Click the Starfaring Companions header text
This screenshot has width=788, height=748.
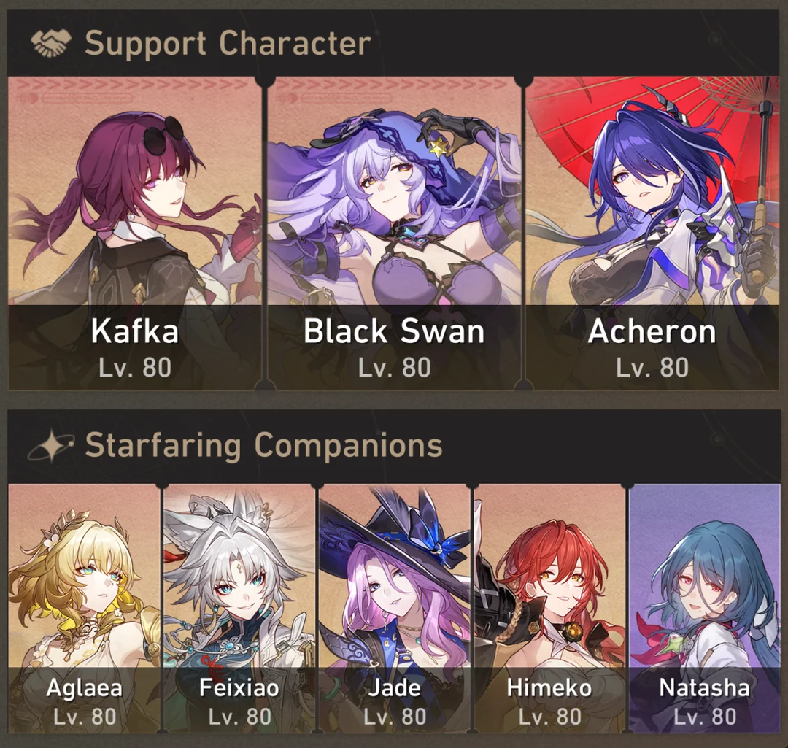264,445
